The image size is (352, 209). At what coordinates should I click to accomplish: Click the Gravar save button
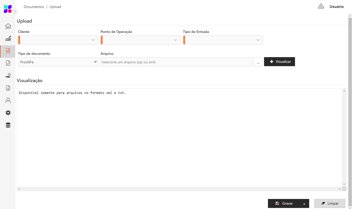coord(284,204)
